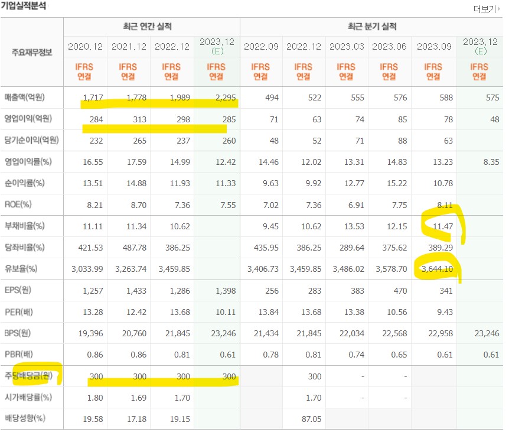Click the PBR value 0.74
The height and width of the screenshot is (432, 509).
point(356,355)
